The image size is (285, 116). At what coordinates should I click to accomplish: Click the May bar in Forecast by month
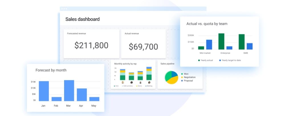tap(94, 99)
